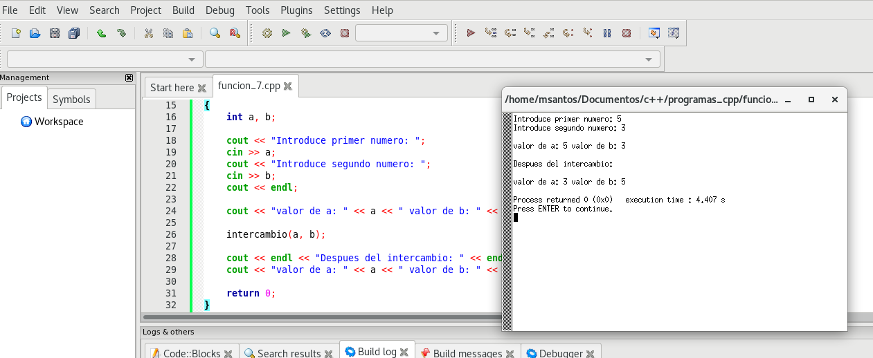Select the Build messages tab

467,353
